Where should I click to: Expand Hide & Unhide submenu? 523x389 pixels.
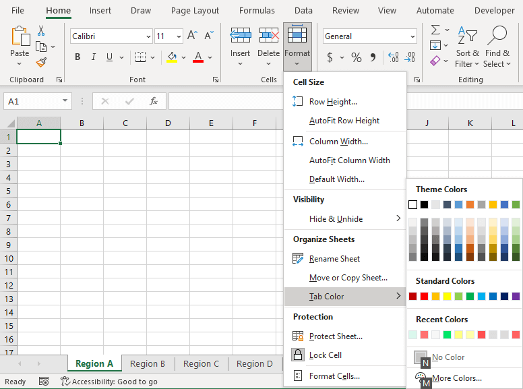click(345, 219)
